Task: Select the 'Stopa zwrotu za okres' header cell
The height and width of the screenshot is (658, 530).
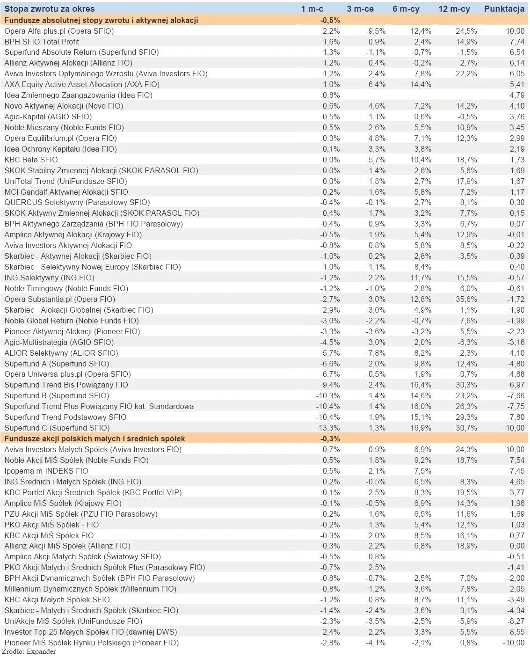Action: pyautogui.click(x=50, y=9)
